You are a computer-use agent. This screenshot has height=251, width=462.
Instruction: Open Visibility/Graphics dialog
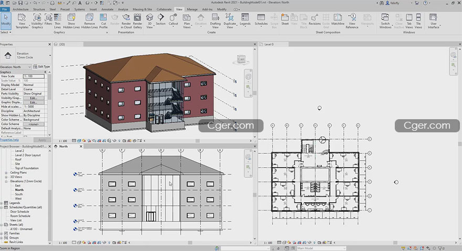click(37, 21)
